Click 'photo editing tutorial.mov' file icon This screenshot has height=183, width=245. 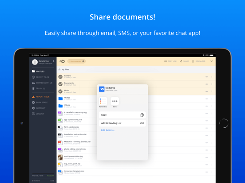[60, 150]
